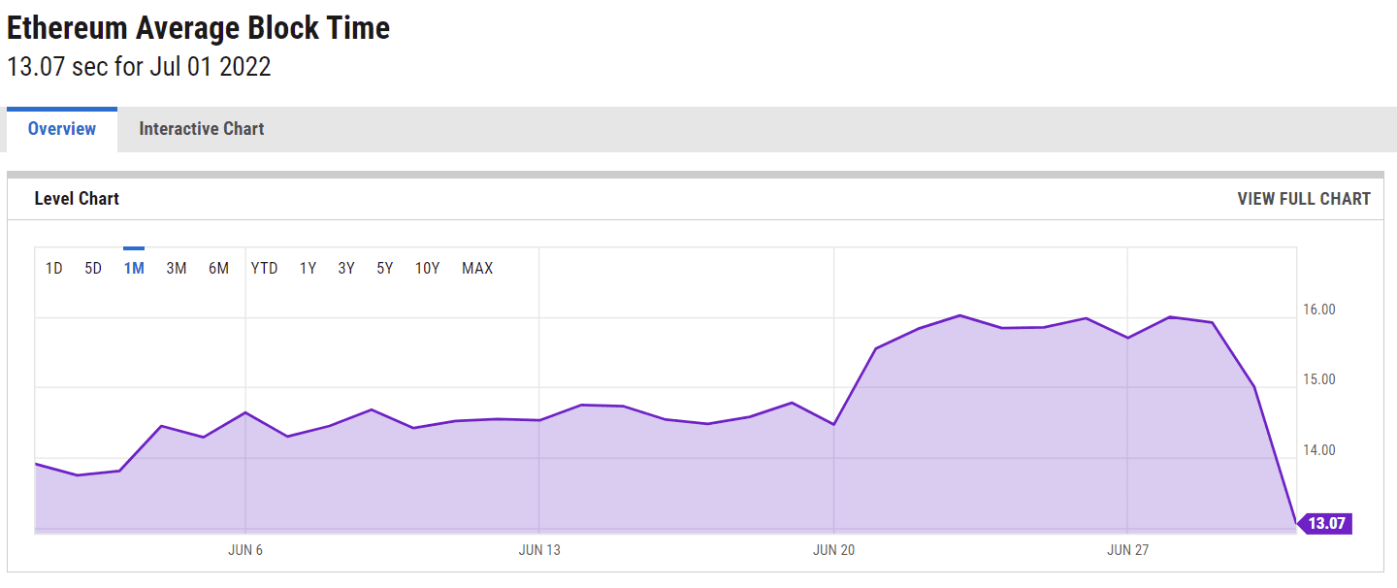Switch chart to 1Y range
1397x588 pixels.
308,268
